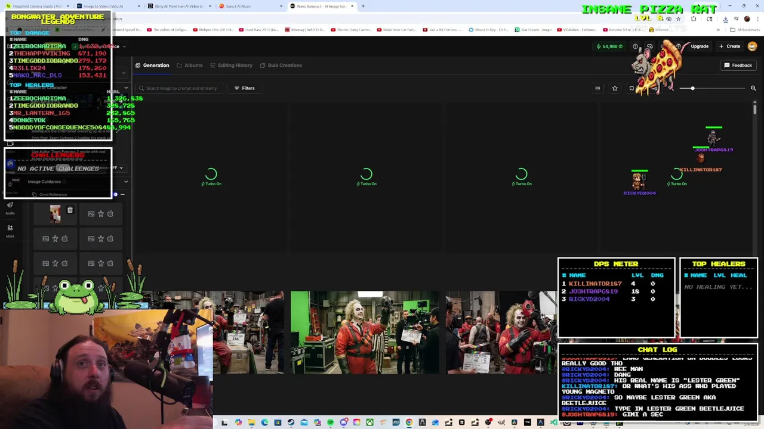This screenshot has height=429, width=764.
Task: Delete the uploaded reference image with trash icon
Action: [70, 210]
